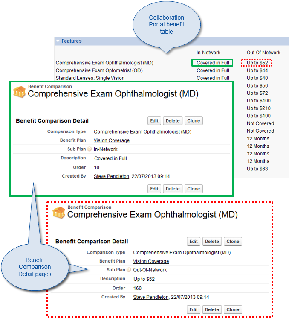Open the Steve Pendleton link in the Out-Of-Network panel
The width and height of the screenshot is (289, 318).
pos(150,297)
